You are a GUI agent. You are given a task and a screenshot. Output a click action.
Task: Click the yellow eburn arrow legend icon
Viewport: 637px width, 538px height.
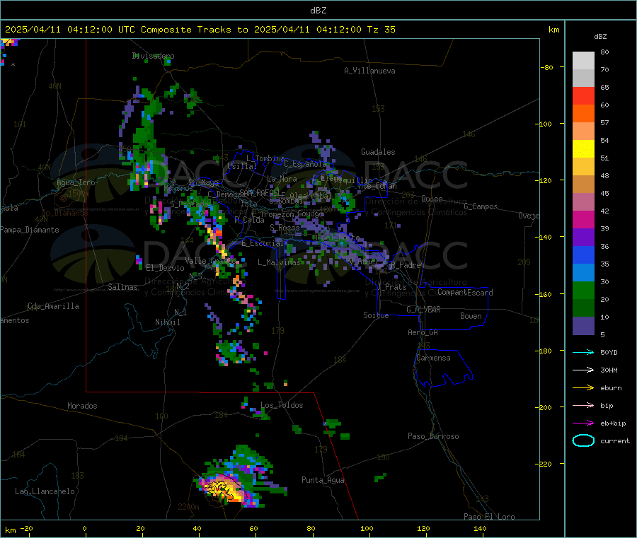(x=583, y=387)
